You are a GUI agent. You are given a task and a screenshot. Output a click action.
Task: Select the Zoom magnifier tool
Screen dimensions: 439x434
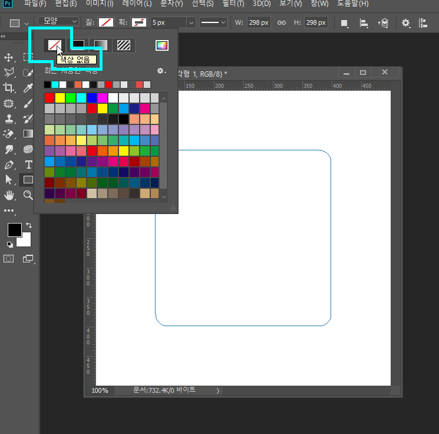point(28,195)
